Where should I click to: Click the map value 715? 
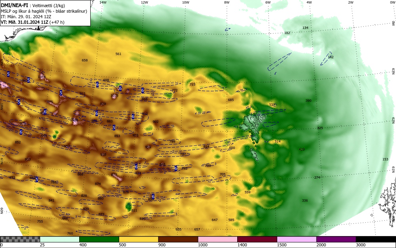pyautogui.click(x=192, y=84)
